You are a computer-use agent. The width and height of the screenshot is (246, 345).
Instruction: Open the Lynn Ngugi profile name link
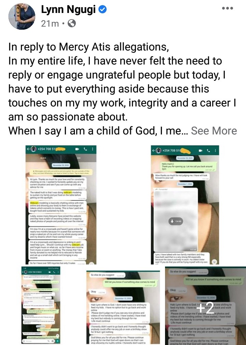pos(68,10)
